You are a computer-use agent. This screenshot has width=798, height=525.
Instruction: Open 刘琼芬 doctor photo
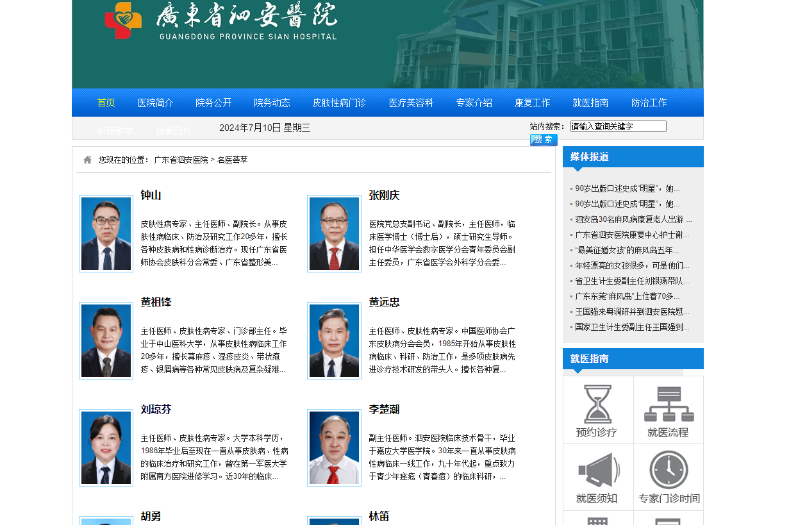(x=106, y=448)
